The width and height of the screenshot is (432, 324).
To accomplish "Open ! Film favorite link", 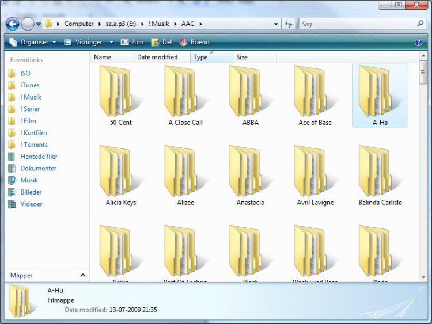I will point(22,121).
